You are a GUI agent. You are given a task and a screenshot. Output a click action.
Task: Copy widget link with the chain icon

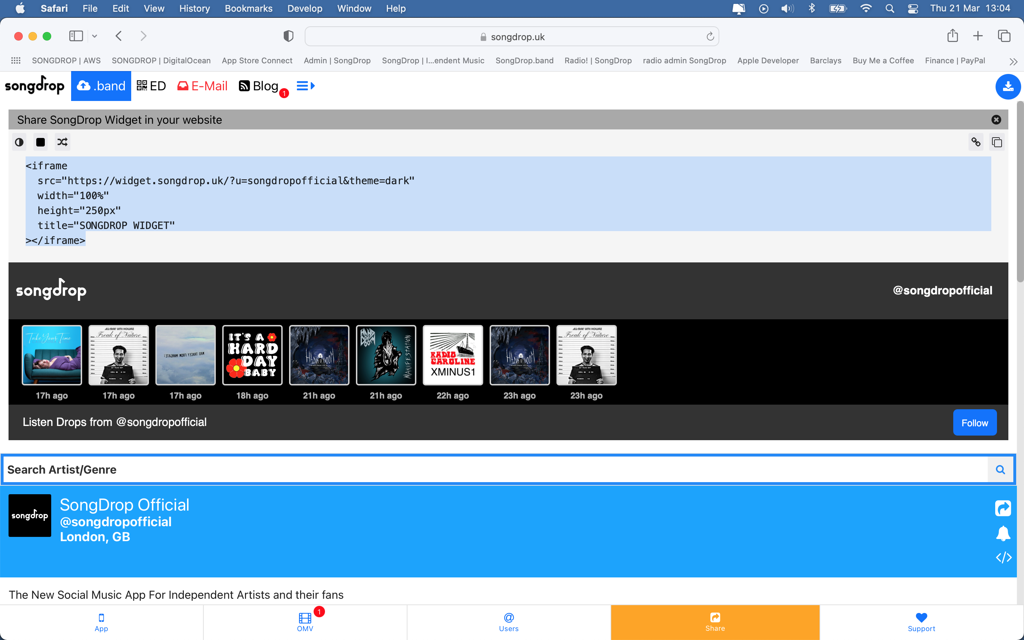pyautogui.click(x=976, y=142)
